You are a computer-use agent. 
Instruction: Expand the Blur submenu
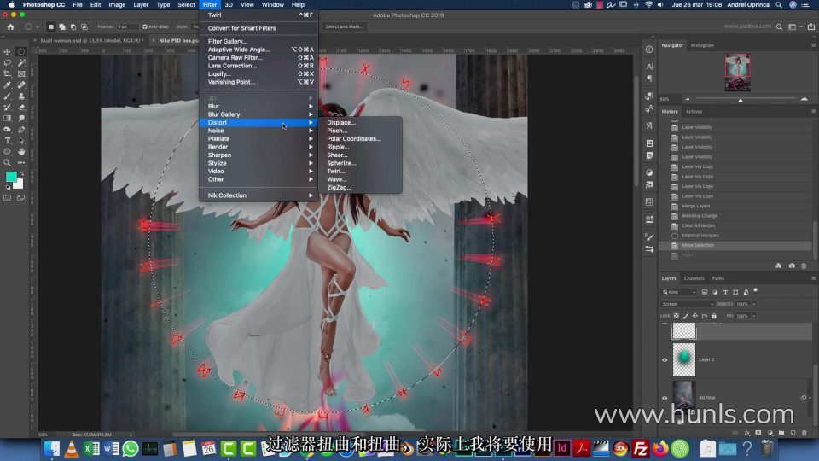pos(258,106)
